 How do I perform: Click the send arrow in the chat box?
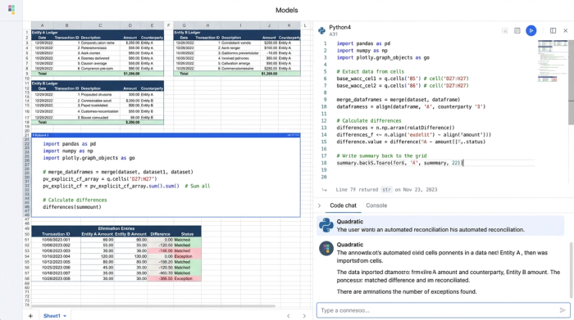[x=563, y=310]
